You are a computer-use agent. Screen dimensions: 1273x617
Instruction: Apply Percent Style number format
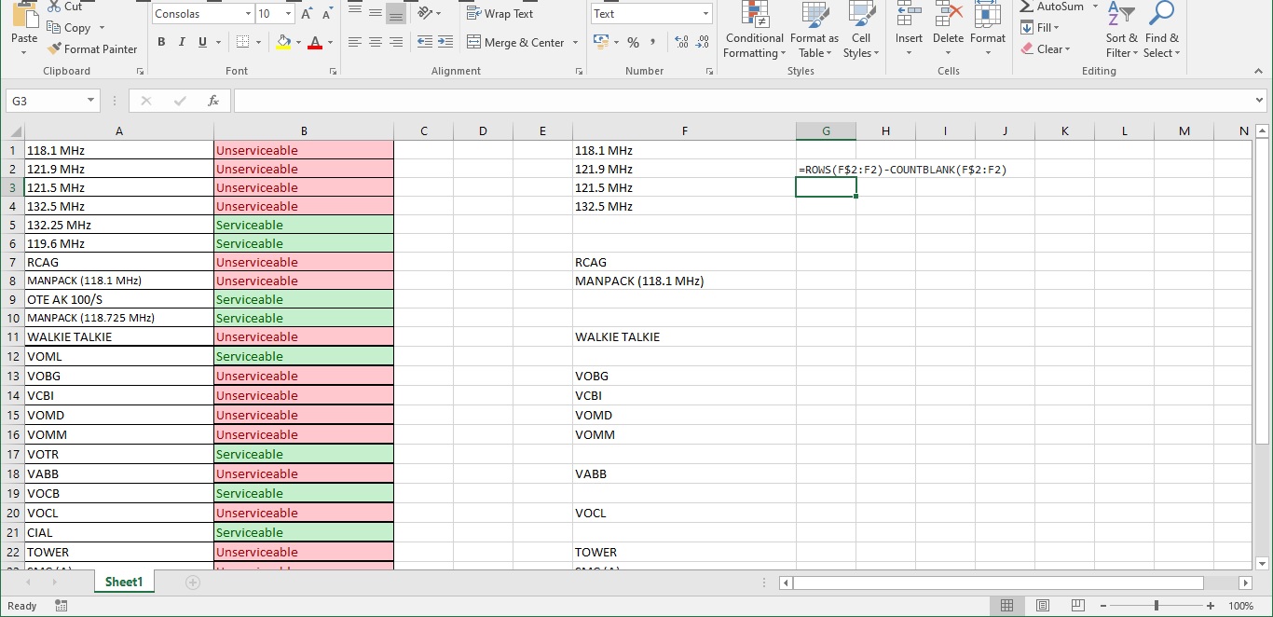[x=633, y=42]
